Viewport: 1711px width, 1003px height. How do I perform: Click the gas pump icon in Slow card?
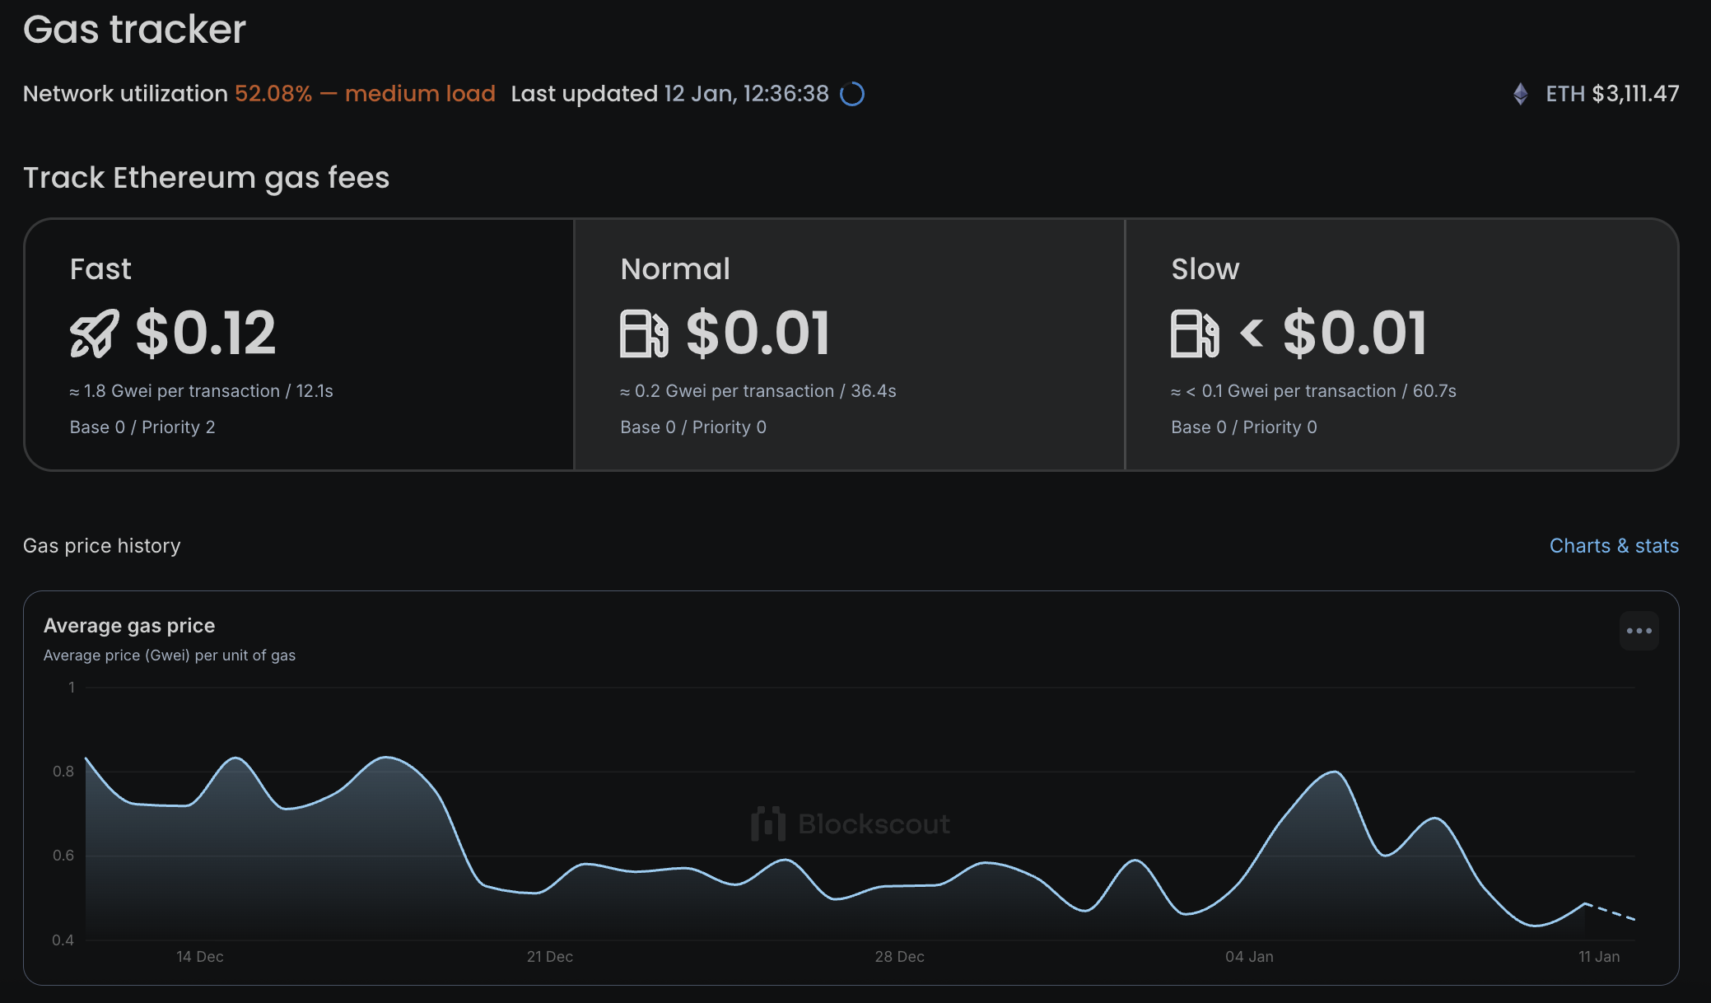1196,333
